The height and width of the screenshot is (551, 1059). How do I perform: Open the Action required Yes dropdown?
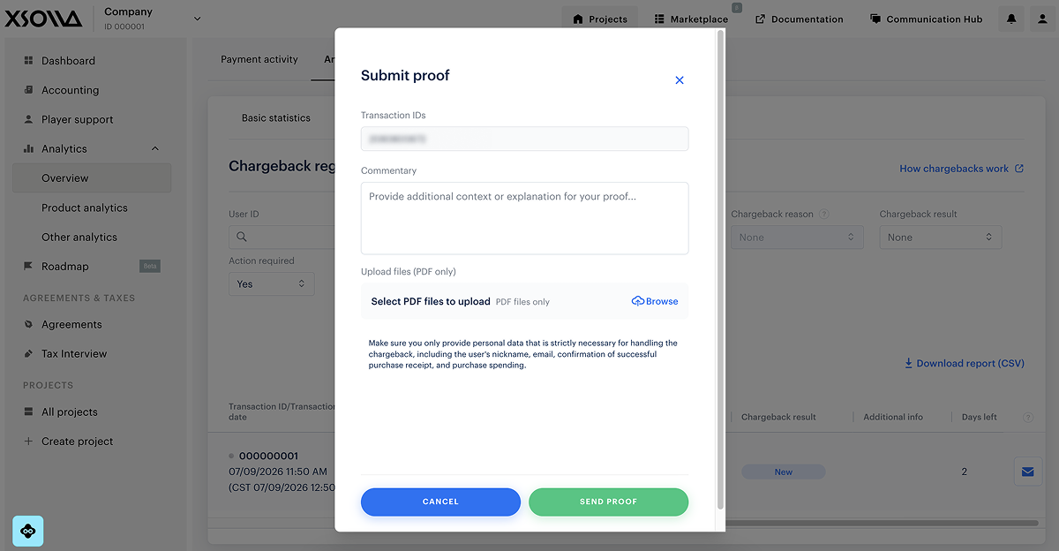pyautogui.click(x=271, y=284)
